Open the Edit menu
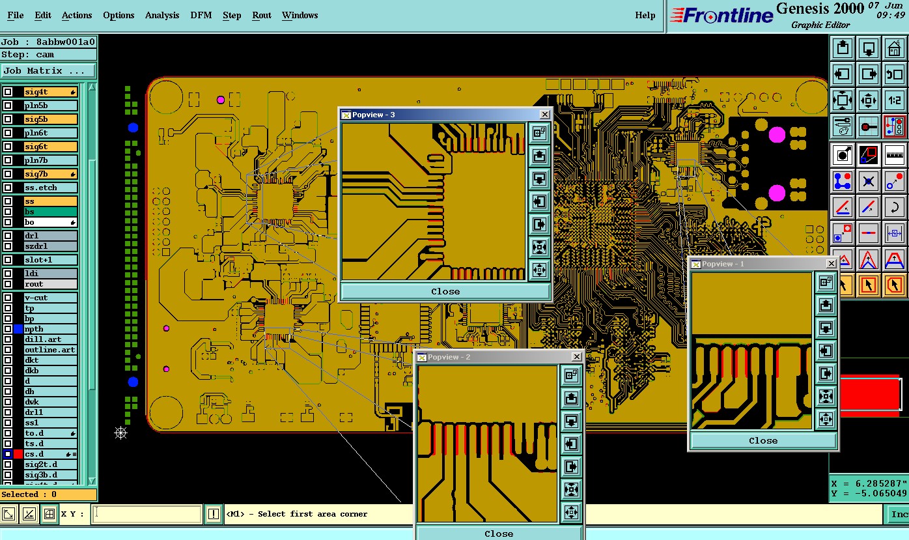This screenshot has width=909, height=540. [43, 15]
